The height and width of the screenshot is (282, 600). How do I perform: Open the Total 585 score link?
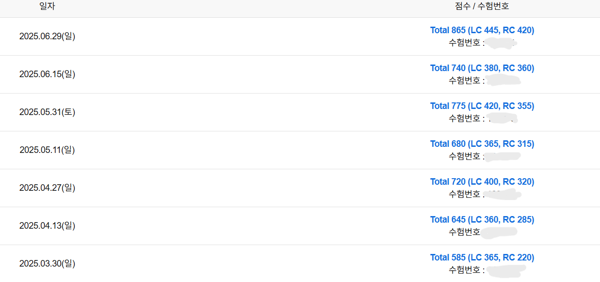pos(482,258)
